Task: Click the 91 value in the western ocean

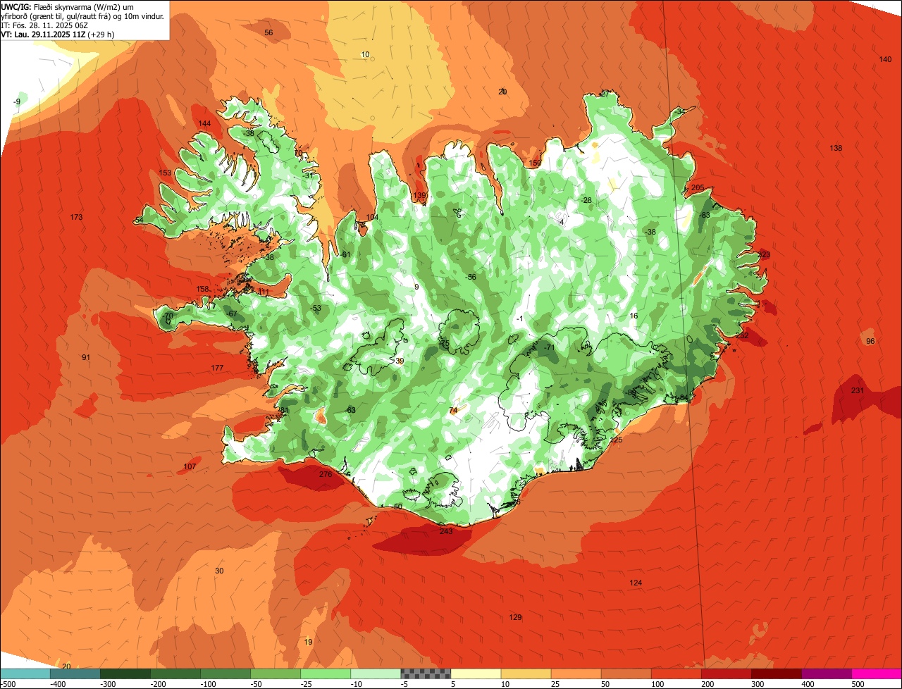Action: click(x=86, y=358)
